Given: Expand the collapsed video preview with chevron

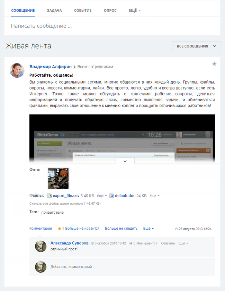Looking at the screenshot, I should click(x=125, y=161).
